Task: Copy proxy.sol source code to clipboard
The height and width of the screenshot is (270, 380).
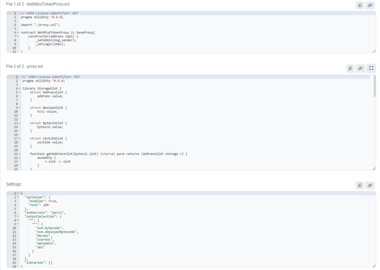Action: (350, 68)
